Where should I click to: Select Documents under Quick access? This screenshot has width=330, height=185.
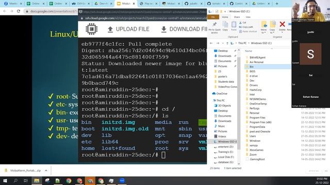tap(224, 61)
